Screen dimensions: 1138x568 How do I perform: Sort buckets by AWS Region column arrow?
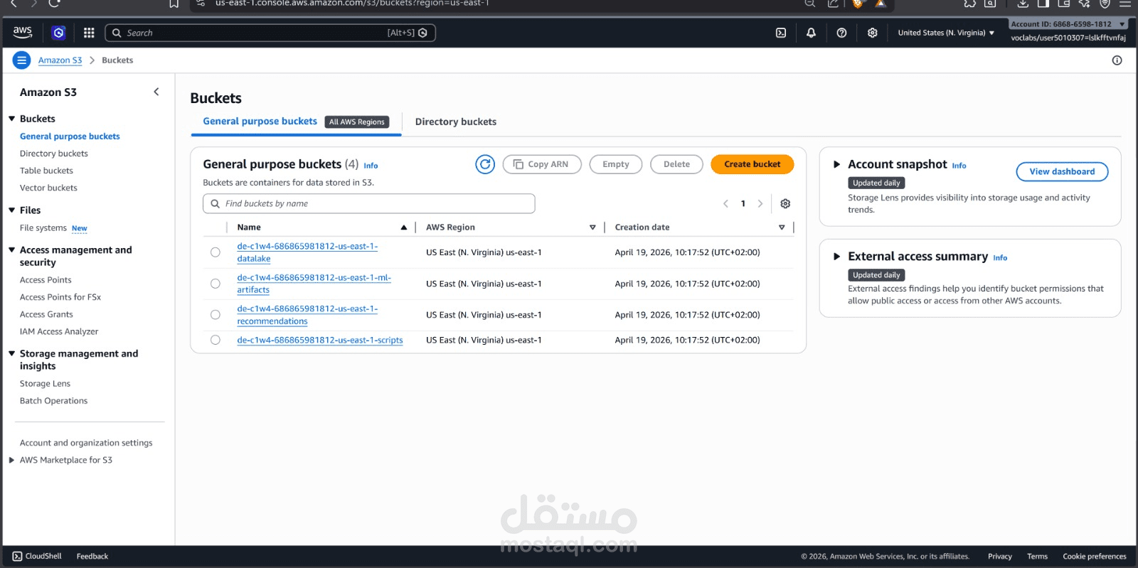coord(592,227)
